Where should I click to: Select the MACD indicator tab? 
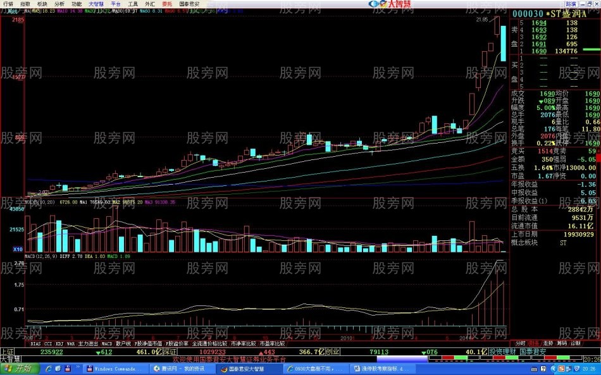pos(107,344)
